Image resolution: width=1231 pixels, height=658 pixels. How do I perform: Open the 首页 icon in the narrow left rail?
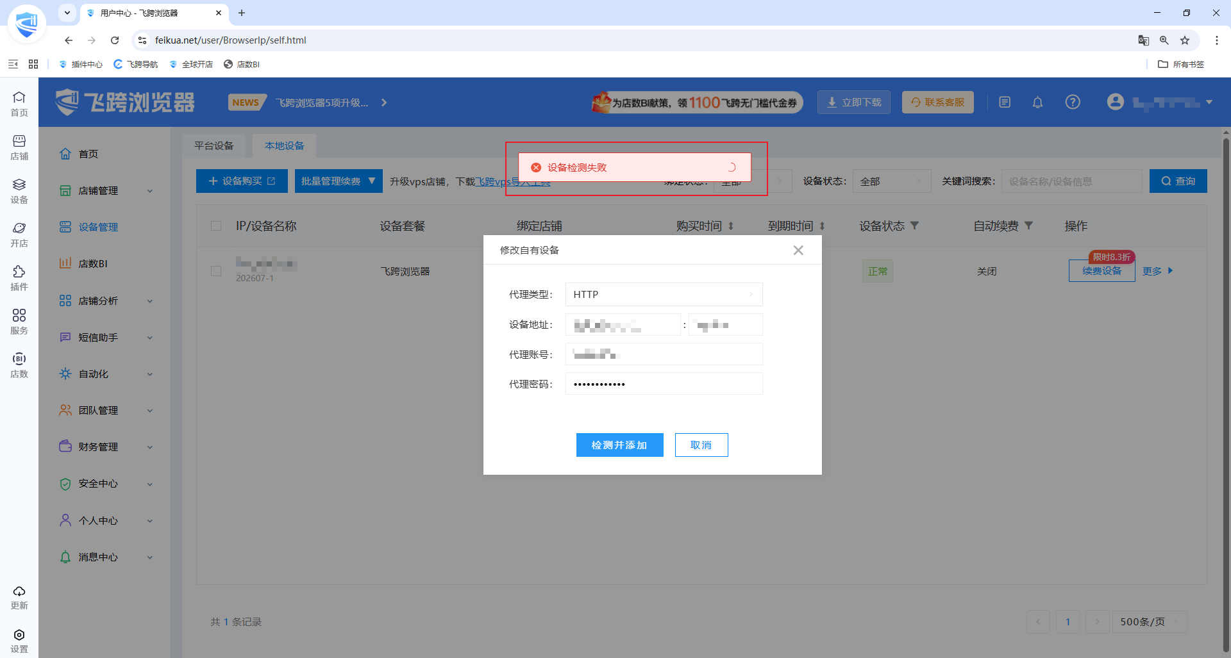(x=19, y=103)
